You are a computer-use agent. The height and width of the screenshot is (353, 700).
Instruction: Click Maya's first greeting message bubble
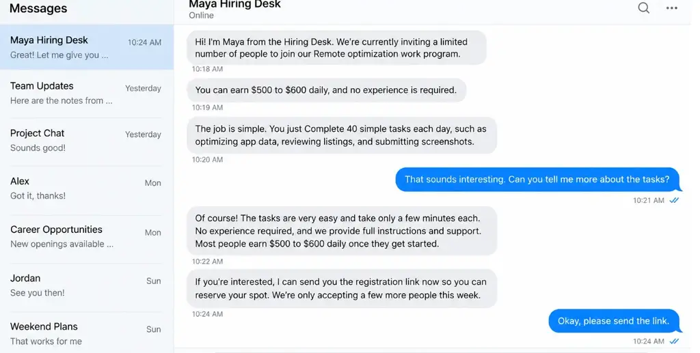pyautogui.click(x=336, y=48)
